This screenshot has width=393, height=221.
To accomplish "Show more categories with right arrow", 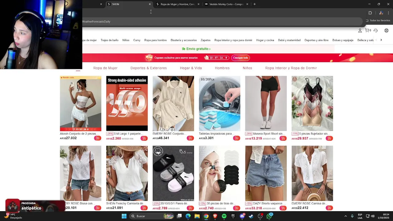I will click(x=381, y=40).
